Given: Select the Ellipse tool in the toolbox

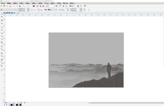Looking at the screenshot, I should click(x=2, y=36).
